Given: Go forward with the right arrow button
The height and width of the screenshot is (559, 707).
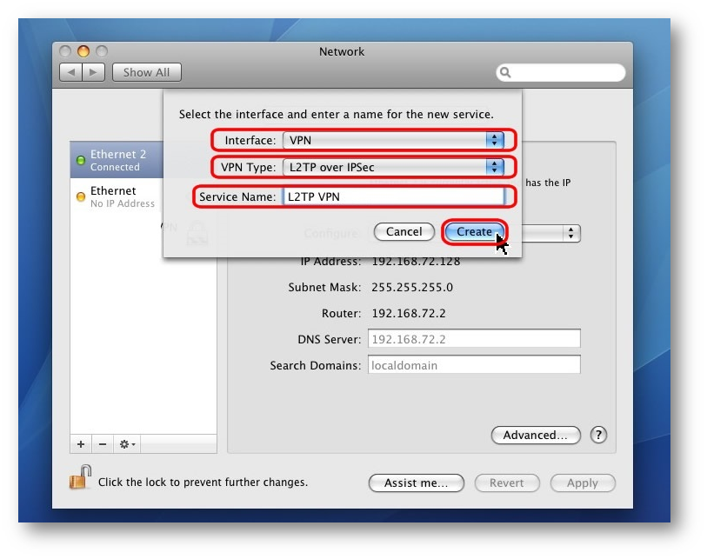Looking at the screenshot, I should pyautogui.click(x=94, y=73).
